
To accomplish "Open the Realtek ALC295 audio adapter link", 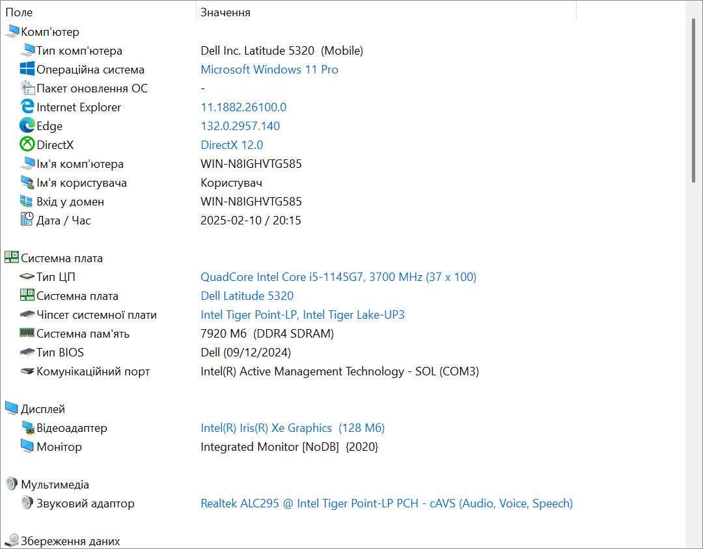I will point(387,503).
